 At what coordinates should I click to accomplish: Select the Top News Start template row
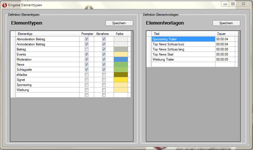click(x=183, y=54)
